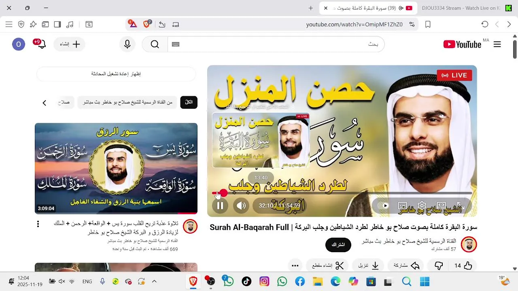Open the media control music note icon
This screenshot has width=518, height=291.
(x=70, y=24)
